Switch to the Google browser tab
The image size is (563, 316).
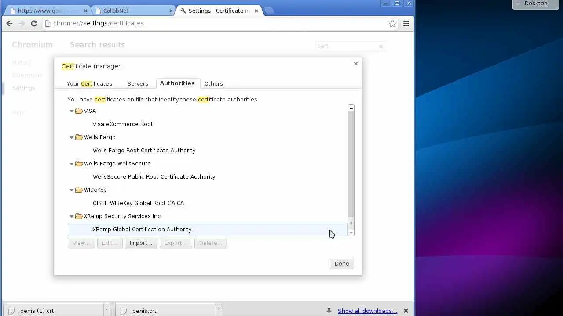[48, 11]
